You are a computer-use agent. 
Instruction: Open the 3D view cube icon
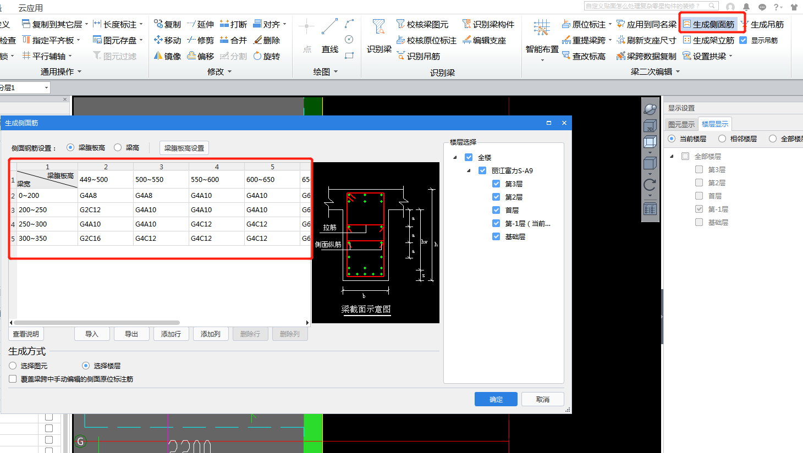coord(650,126)
